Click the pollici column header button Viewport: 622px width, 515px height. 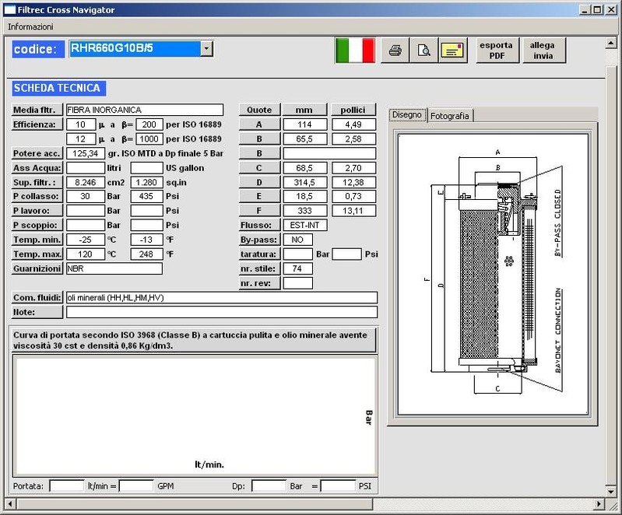pos(353,110)
